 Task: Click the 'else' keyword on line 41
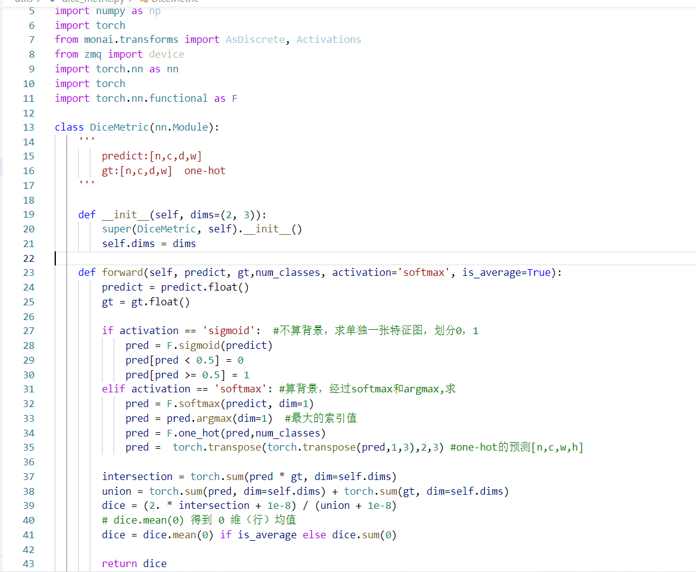(314, 535)
